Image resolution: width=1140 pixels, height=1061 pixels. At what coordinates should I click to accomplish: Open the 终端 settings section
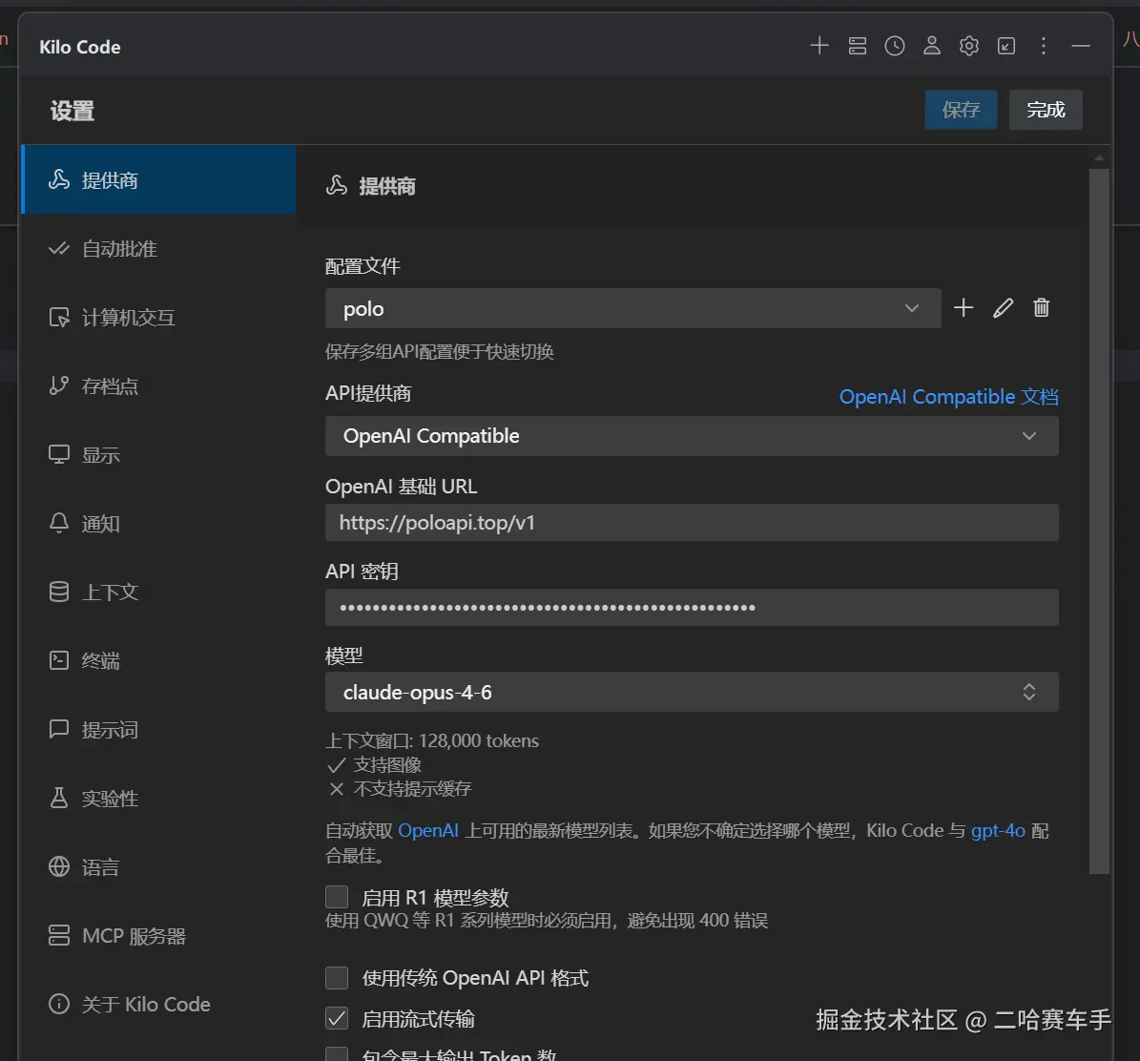(x=158, y=660)
